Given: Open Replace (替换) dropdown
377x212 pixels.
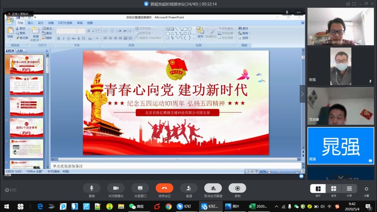Looking at the screenshot, I should pyautogui.click(x=244, y=33).
